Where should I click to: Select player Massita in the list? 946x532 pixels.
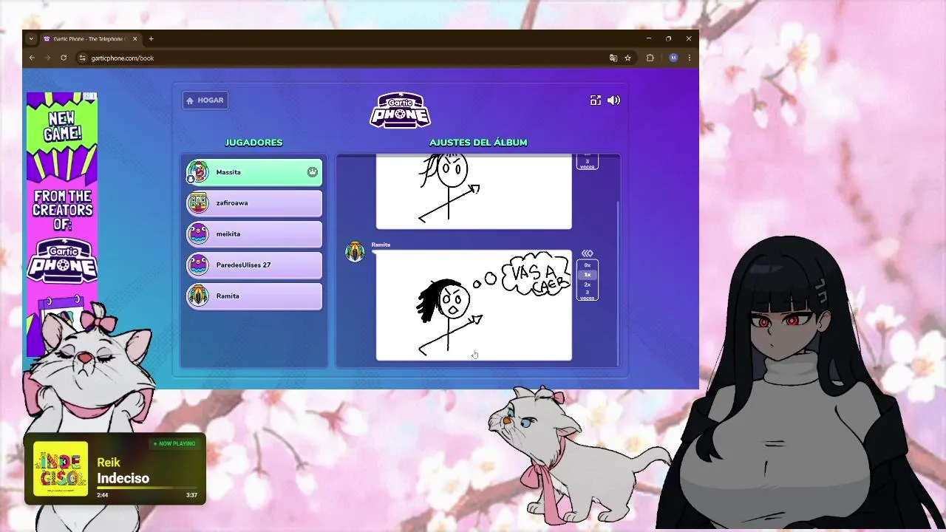(x=253, y=172)
